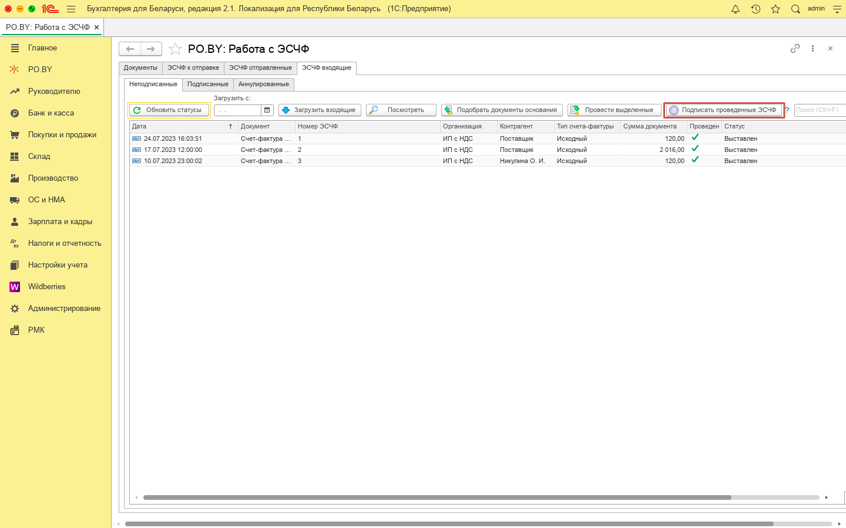Screen dimensions: 846x528
Task: Copy link to this form icon
Action: click(795, 49)
